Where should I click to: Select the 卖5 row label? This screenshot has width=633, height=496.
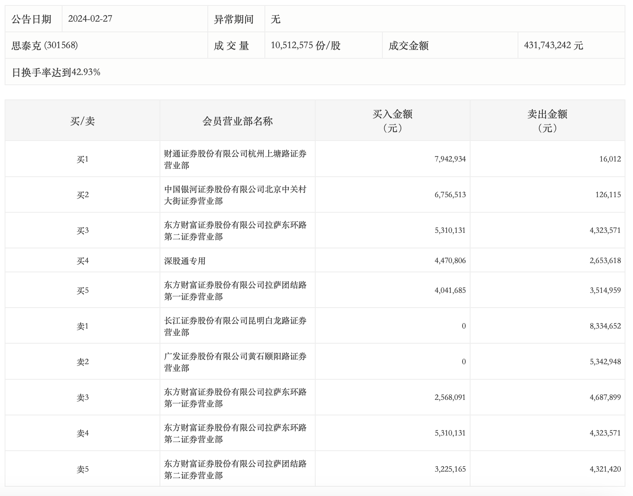(83, 470)
